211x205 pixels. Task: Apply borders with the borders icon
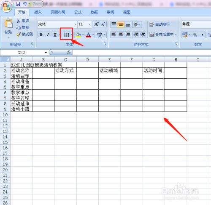[67, 35]
